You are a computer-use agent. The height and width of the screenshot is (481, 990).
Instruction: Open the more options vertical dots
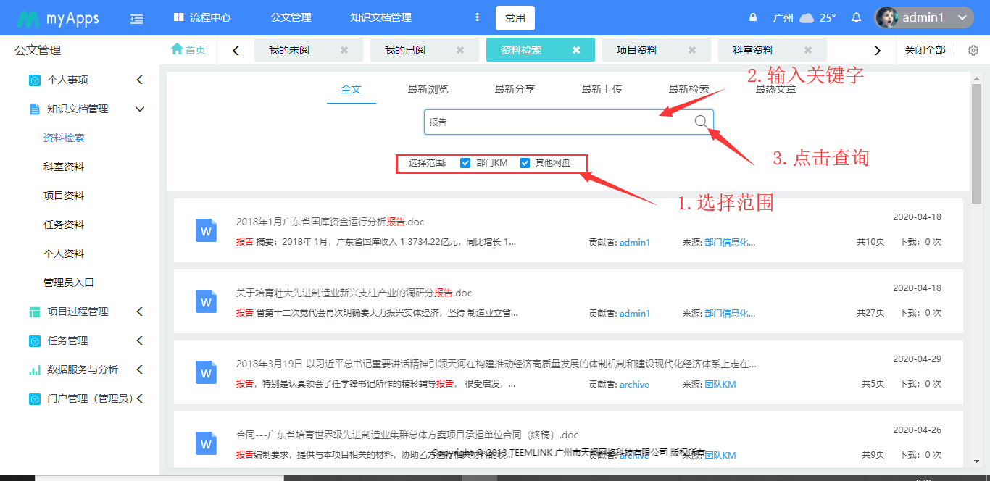tap(476, 18)
